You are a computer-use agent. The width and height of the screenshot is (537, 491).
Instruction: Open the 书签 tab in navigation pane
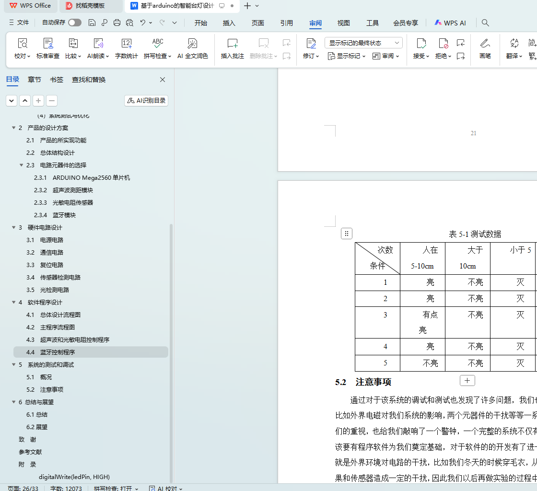57,80
